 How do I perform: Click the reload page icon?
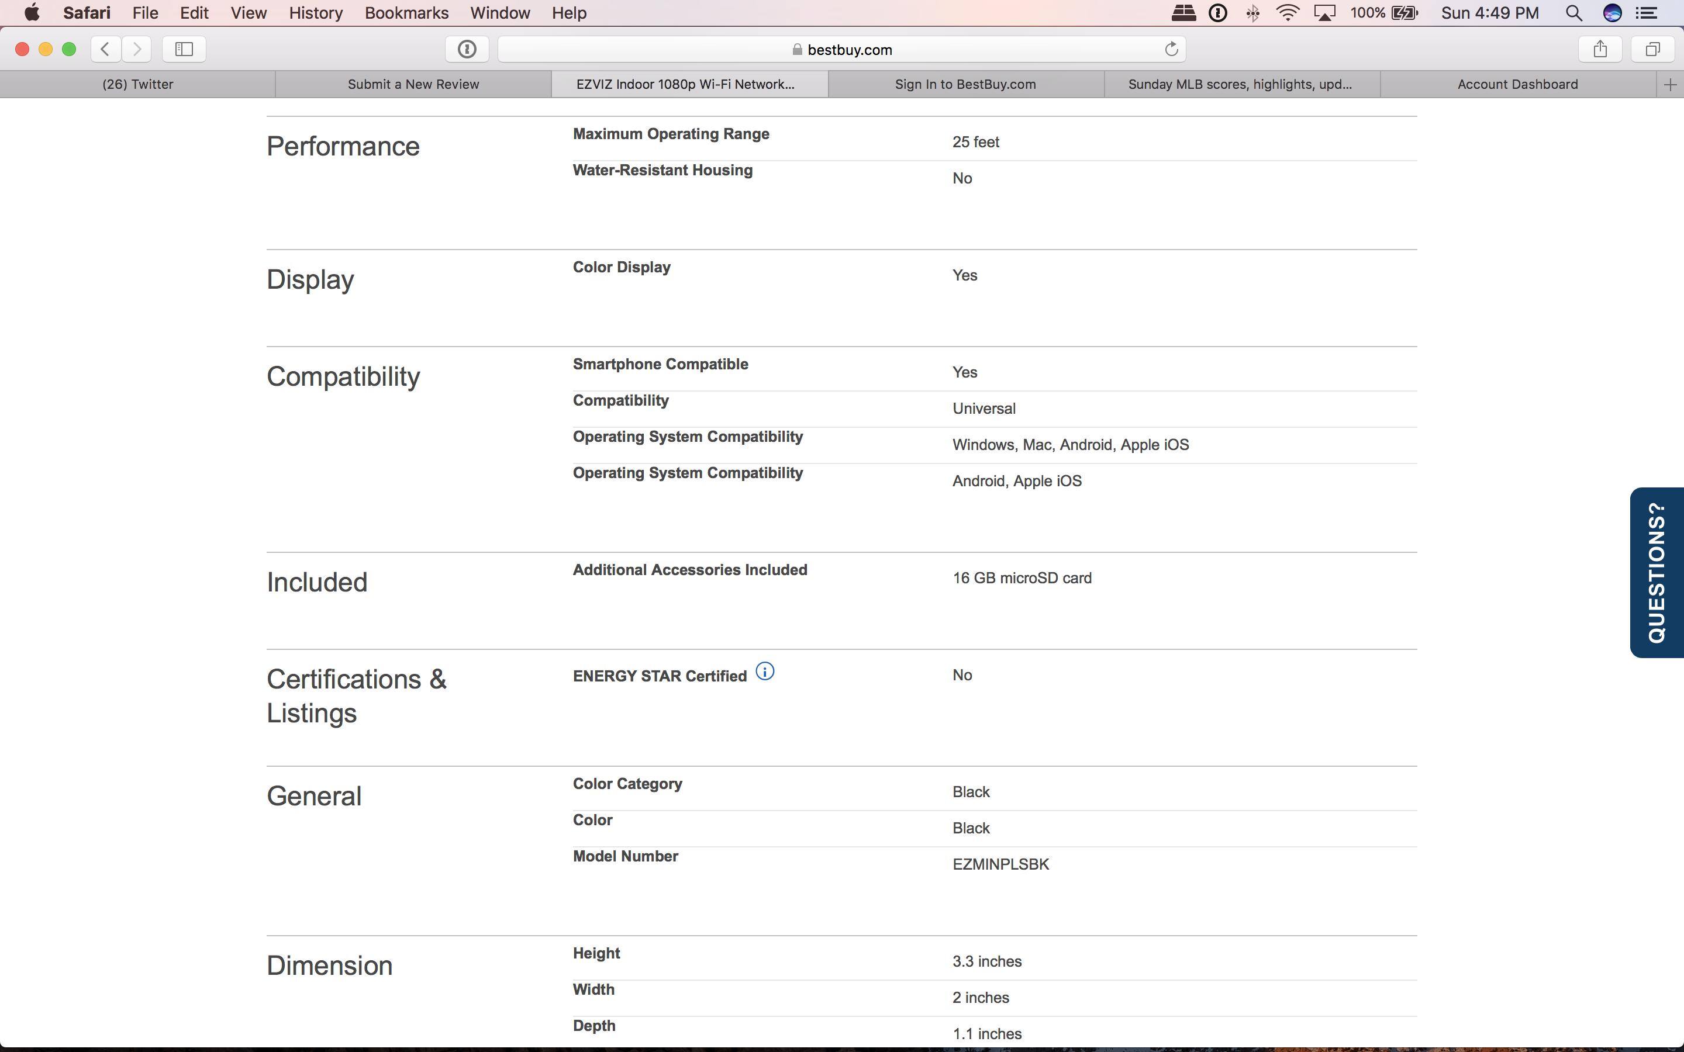[1171, 49]
